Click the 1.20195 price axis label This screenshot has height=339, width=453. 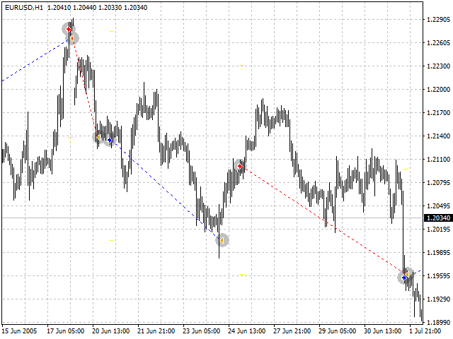pos(438,230)
